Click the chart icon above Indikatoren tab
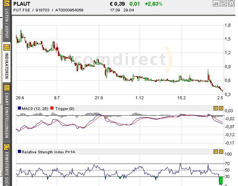The width and height of the screenshot is (238, 186). pyautogui.click(x=6, y=48)
